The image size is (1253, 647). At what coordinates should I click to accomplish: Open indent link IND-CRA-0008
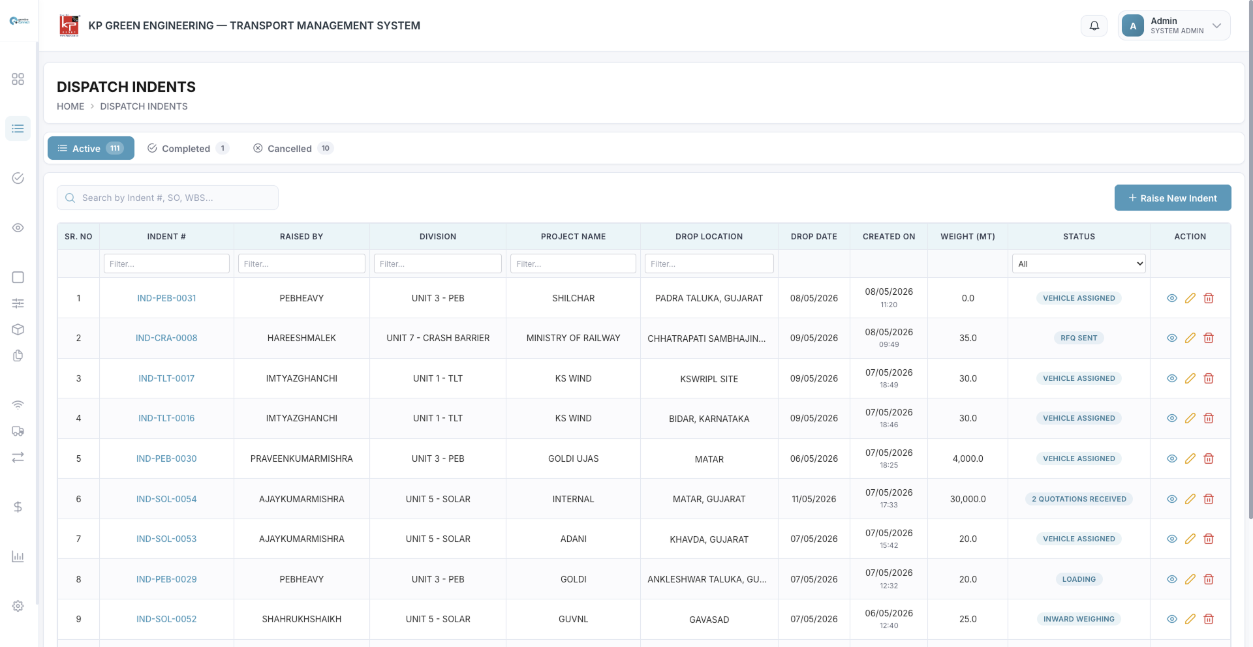coord(166,338)
